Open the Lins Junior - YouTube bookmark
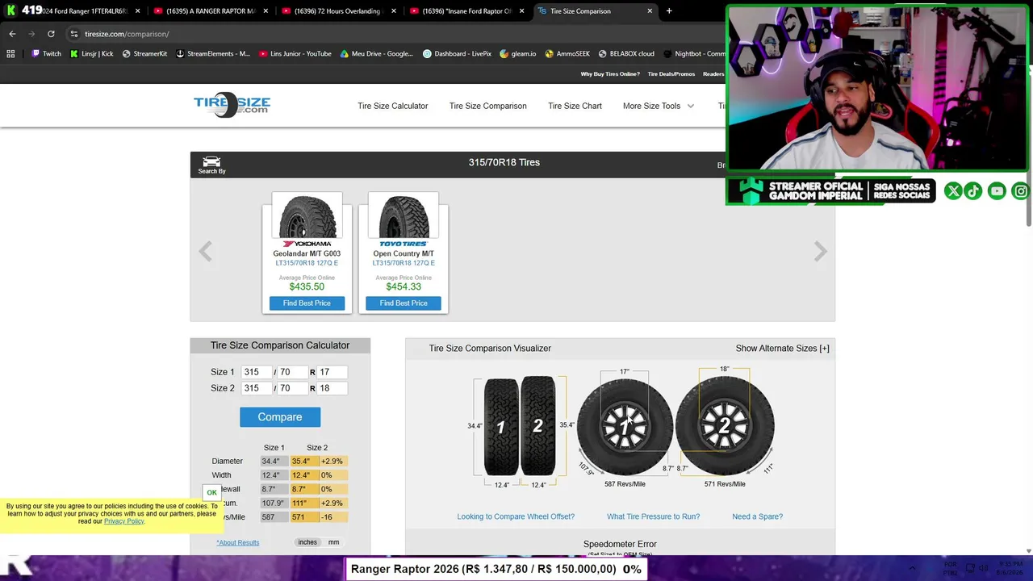This screenshot has width=1033, height=581. pos(295,54)
